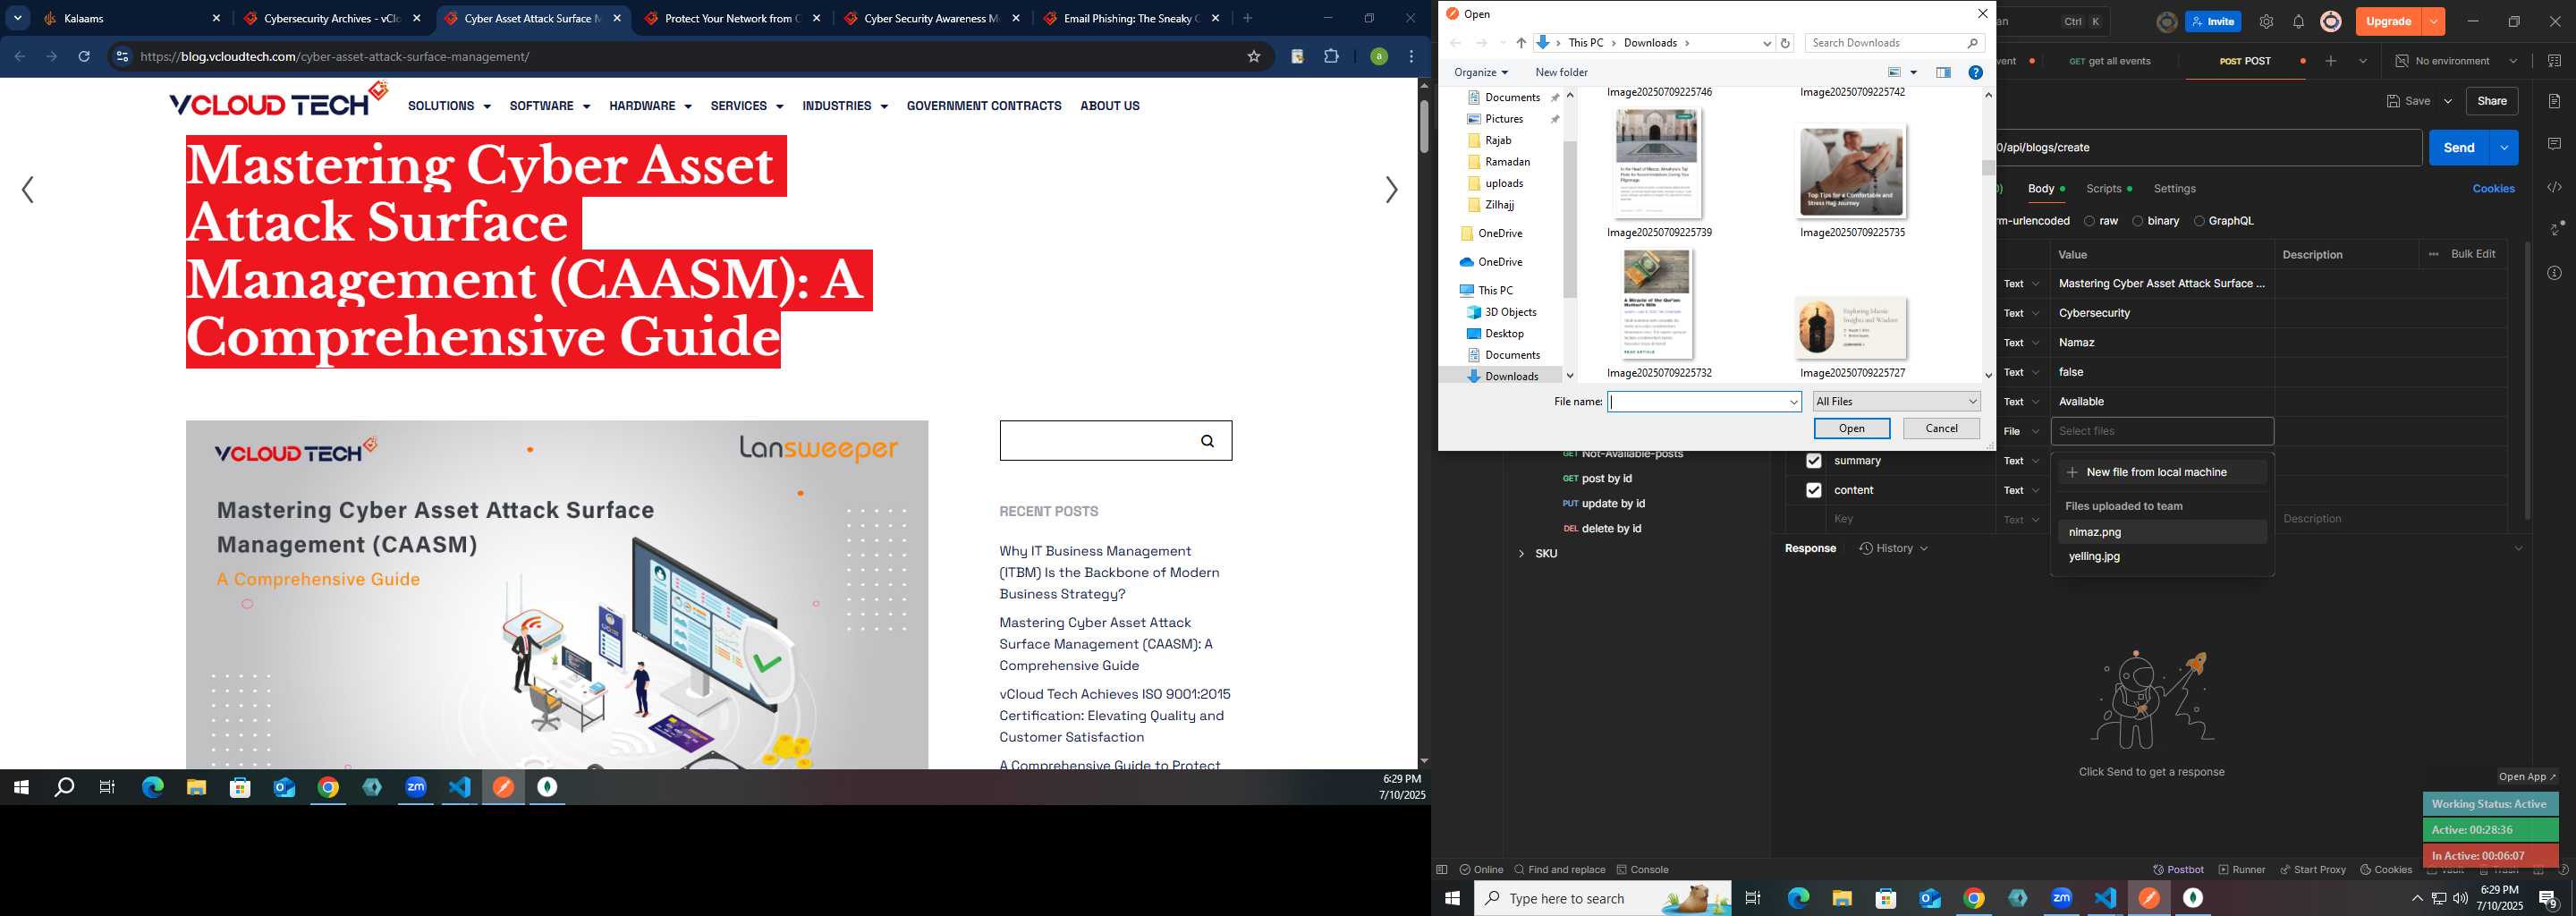
Task: Choose nimaz.png from uploaded files
Action: click(x=2161, y=532)
